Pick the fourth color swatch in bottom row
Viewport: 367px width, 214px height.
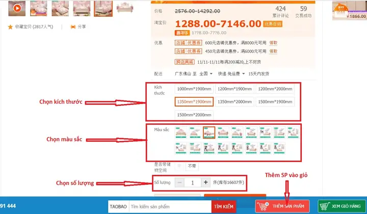[223, 148]
